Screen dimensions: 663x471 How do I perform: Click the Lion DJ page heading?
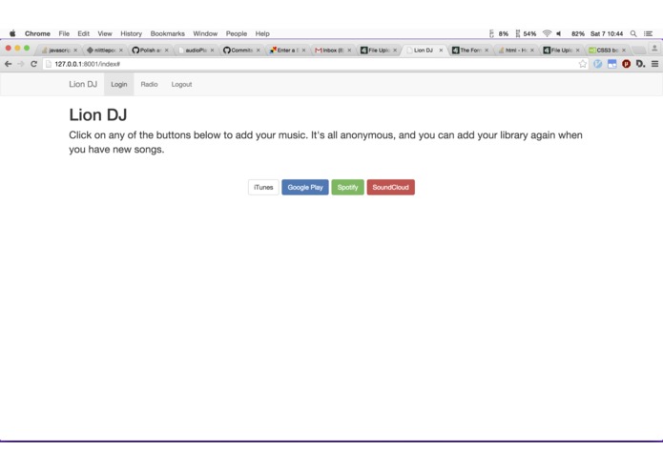97,115
